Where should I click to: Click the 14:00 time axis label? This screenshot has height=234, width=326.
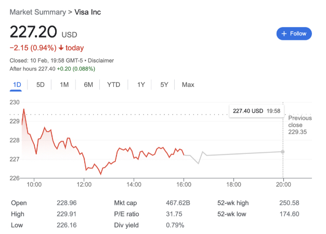tap(134, 185)
